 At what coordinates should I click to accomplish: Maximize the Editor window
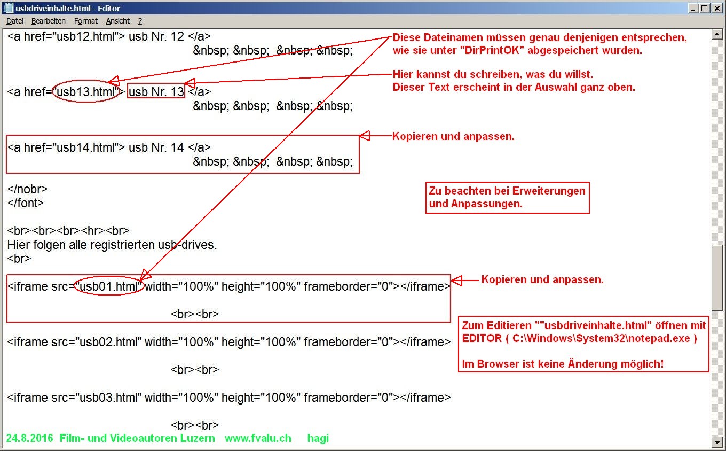(704, 8)
